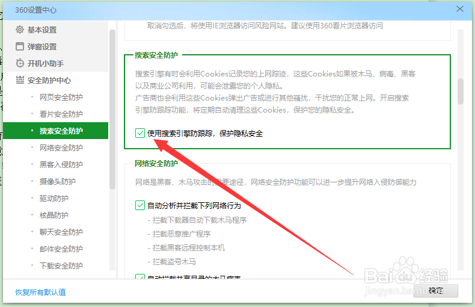Viewport: 475px width, 307px height.
Task: Open 看片安全防护 in sidebar
Action: (61, 114)
